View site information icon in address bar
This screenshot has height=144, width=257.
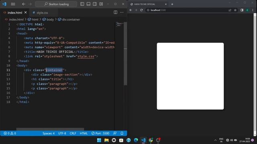pyautogui.click(x=148, y=10)
